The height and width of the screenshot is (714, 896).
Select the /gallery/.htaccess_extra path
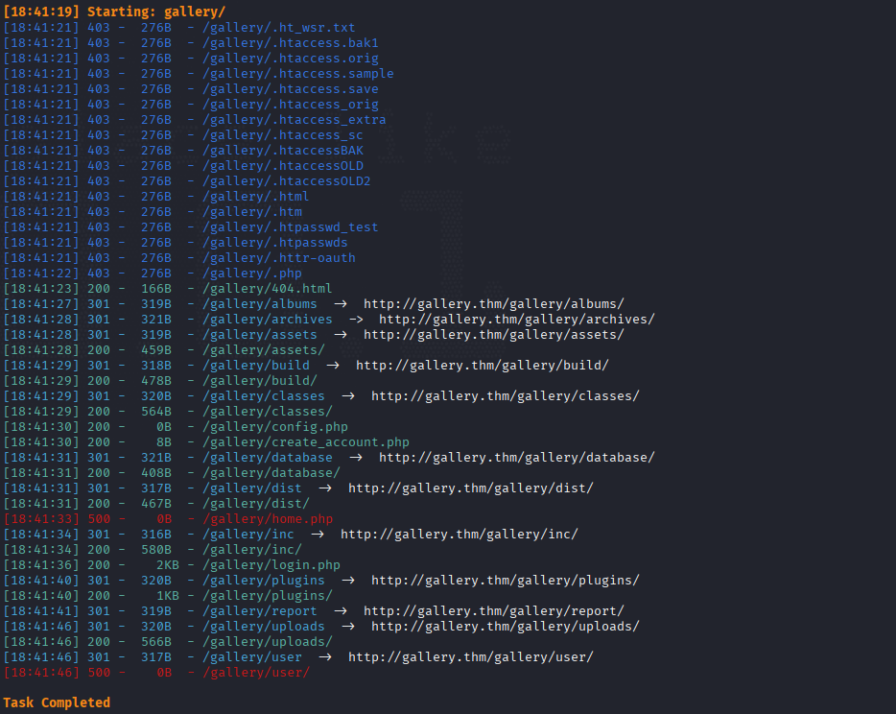[295, 120]
